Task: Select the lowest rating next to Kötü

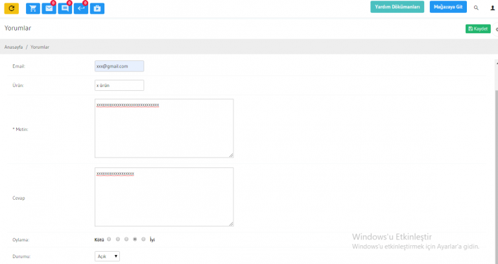Action: coord(109,239)
